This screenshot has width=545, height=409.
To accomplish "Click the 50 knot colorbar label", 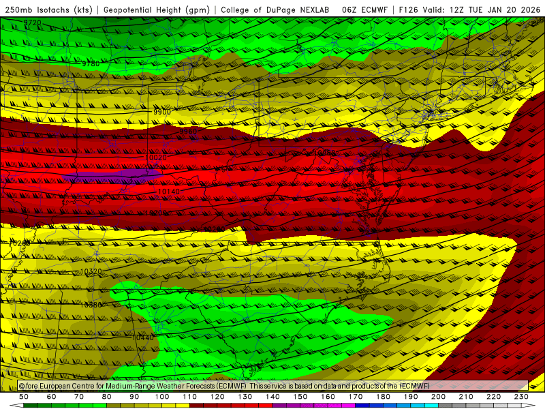I will 24,397.
